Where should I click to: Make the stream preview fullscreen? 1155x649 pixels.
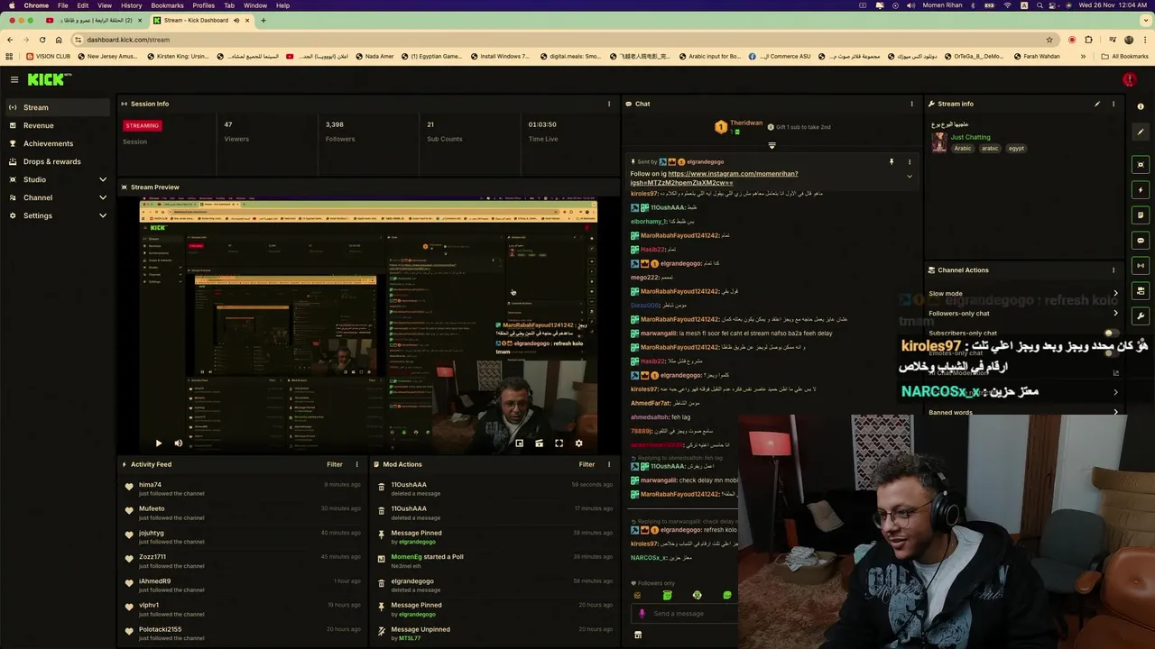click(559, 443)
